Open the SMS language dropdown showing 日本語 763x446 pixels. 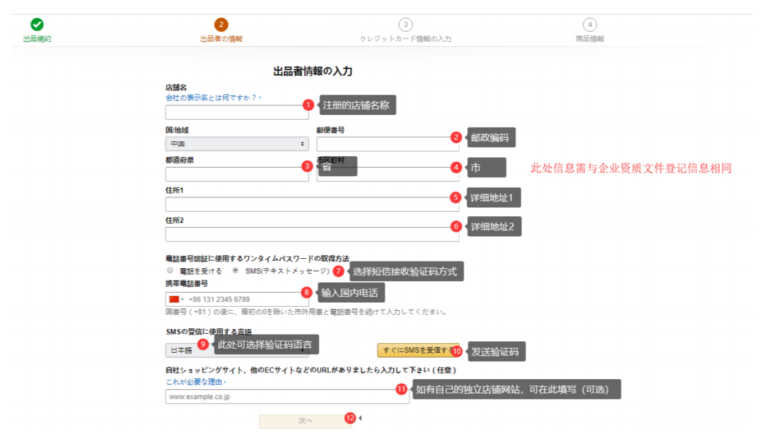click(180, 351)
